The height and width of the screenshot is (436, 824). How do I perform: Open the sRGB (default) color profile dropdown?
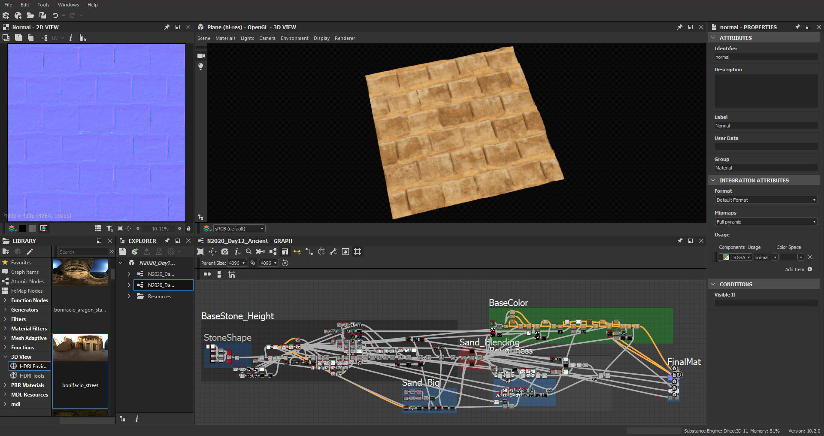239,228
